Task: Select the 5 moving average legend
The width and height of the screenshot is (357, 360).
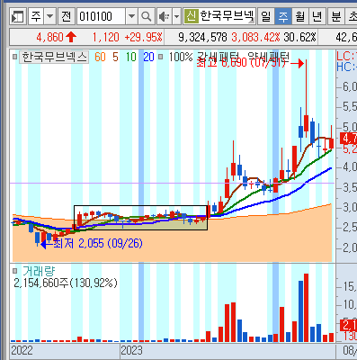Action: click(x=115, y=57)
